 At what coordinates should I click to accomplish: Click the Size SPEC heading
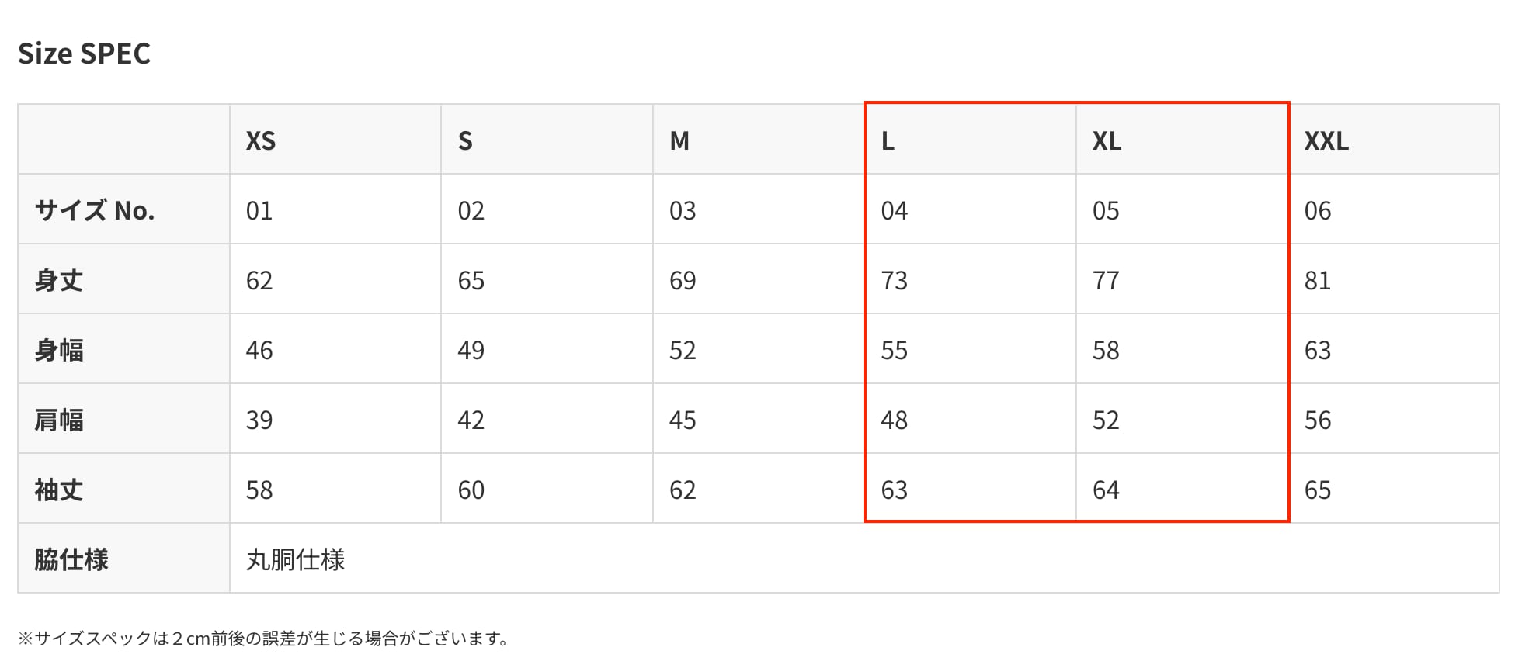coord(84,54)
